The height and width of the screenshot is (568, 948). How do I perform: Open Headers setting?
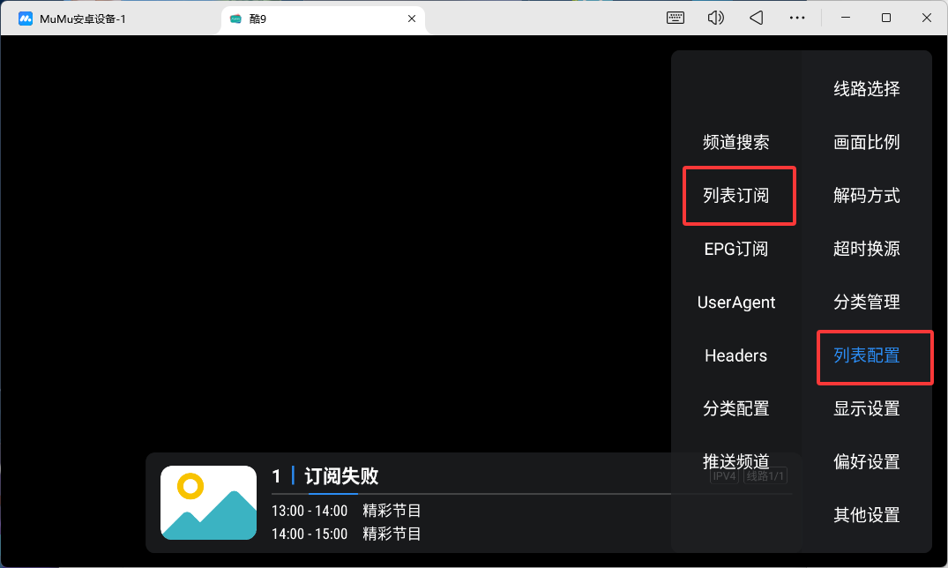point(735,355)
